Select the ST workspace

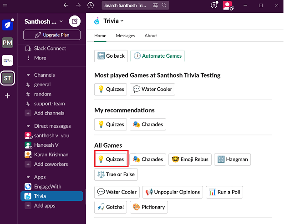pos(7,78)
